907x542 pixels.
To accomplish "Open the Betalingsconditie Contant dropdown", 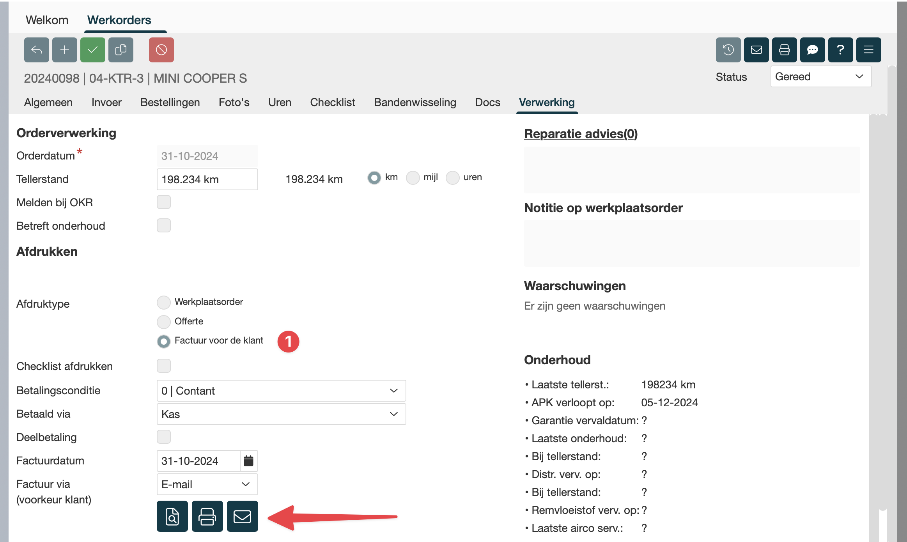I will point(281,391).
